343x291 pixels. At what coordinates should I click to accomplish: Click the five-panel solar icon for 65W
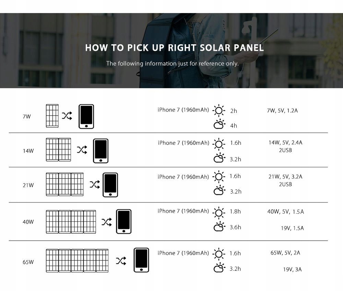coord(77,260)
